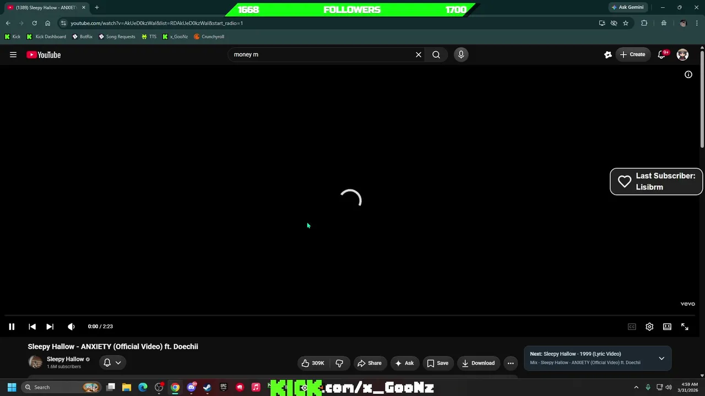Share the ANXIETY video

pyautogui.click(x=369, y=363)
